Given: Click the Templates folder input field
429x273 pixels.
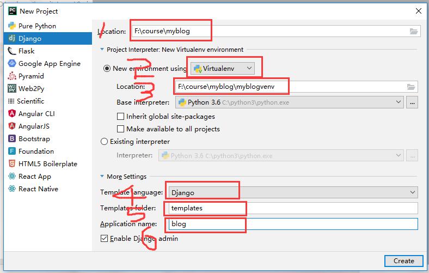Looking at the screenshot, I should (x=293, y=208).
